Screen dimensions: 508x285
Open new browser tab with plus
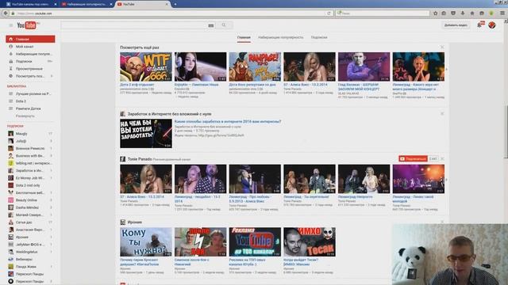coord(175,4)
